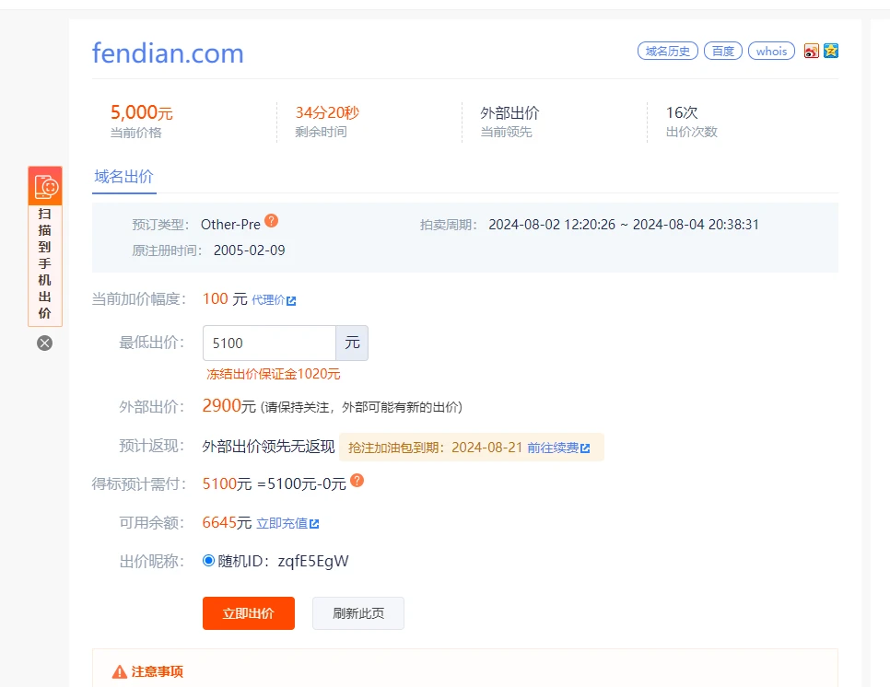Open the 域名历史 tag
890x687 pixels.
tap(667, 52)
